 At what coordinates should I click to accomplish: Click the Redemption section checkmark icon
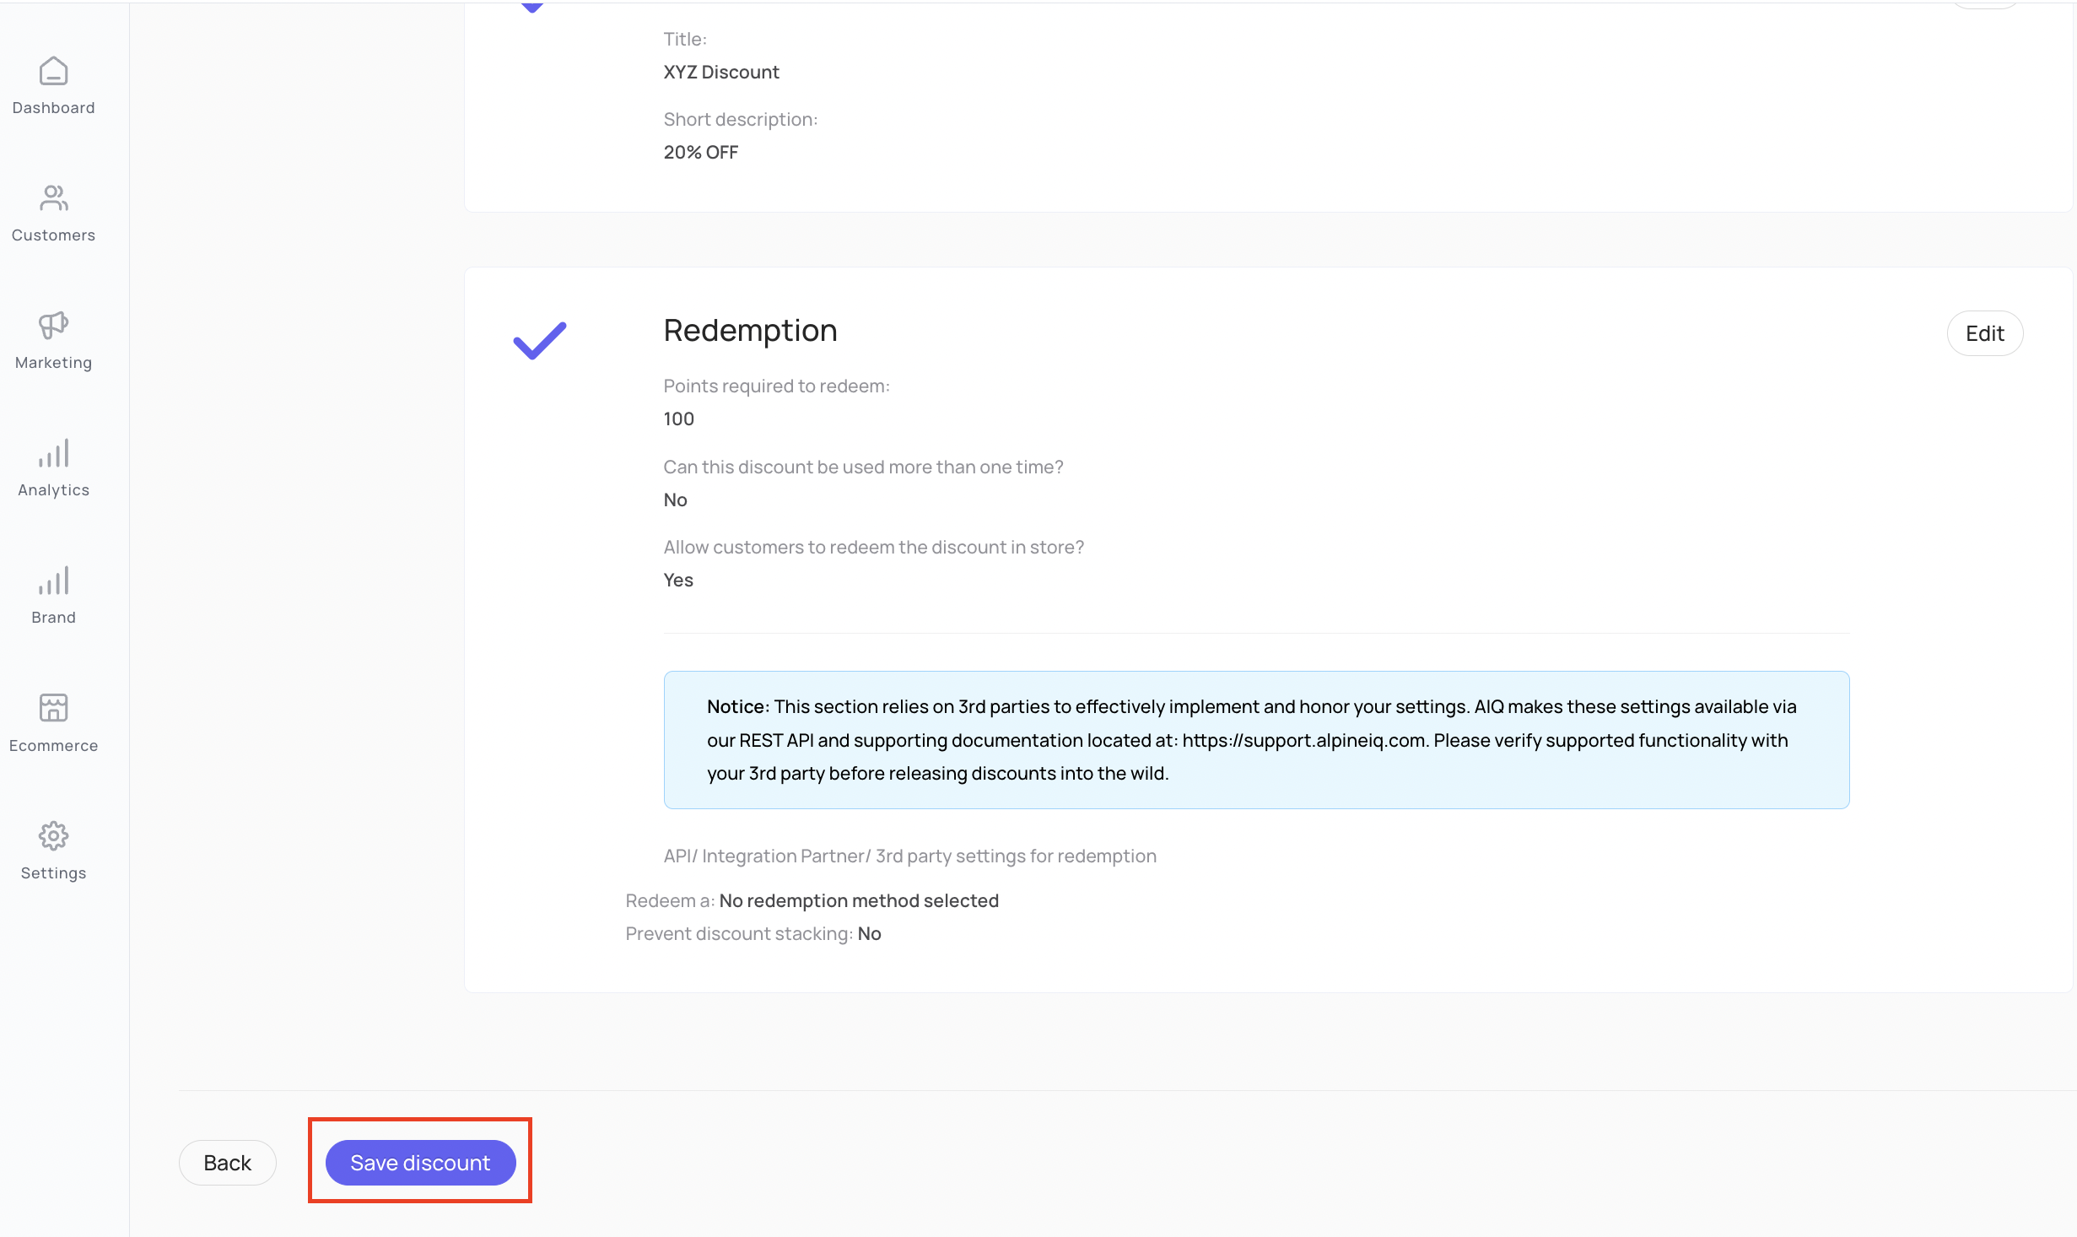[x=540, y=341]
